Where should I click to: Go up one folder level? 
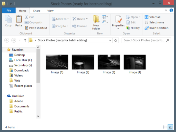[25, 40]
